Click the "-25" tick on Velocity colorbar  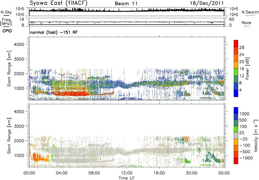click(243, 139)
